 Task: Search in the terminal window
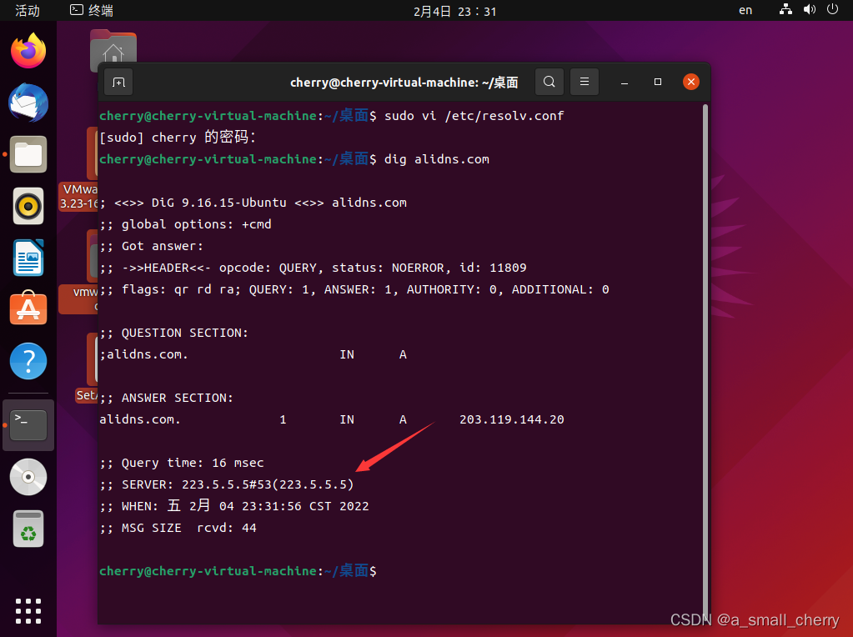(549, 83)
